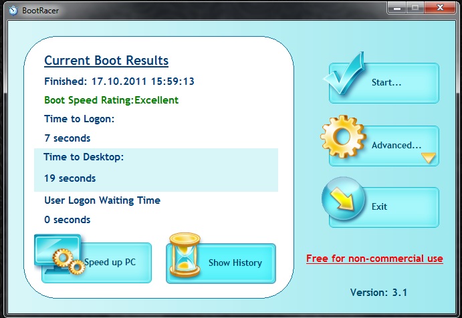This screenshot has width=462, height=318.
Task: Exit the BootRacer application
Action: (384, 207)
